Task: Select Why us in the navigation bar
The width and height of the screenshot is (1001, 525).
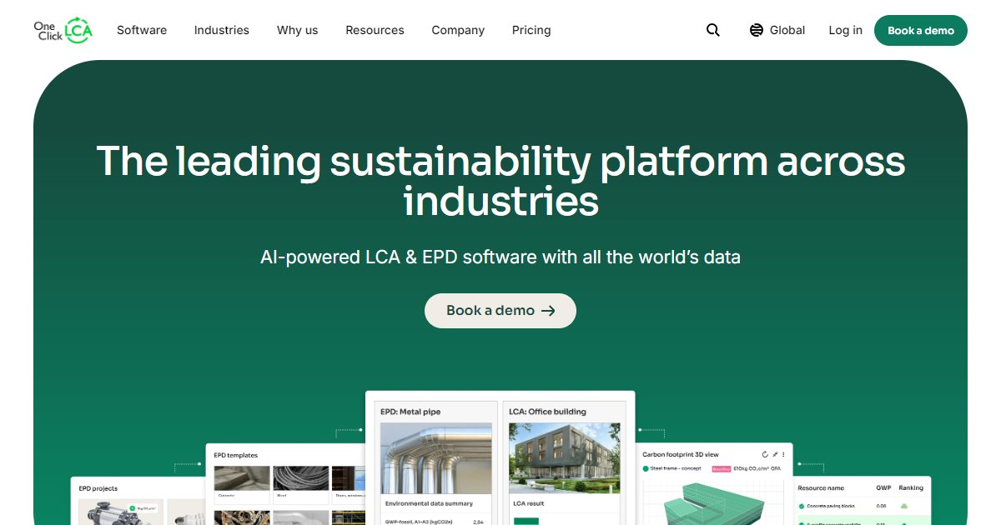Action: 297,30
